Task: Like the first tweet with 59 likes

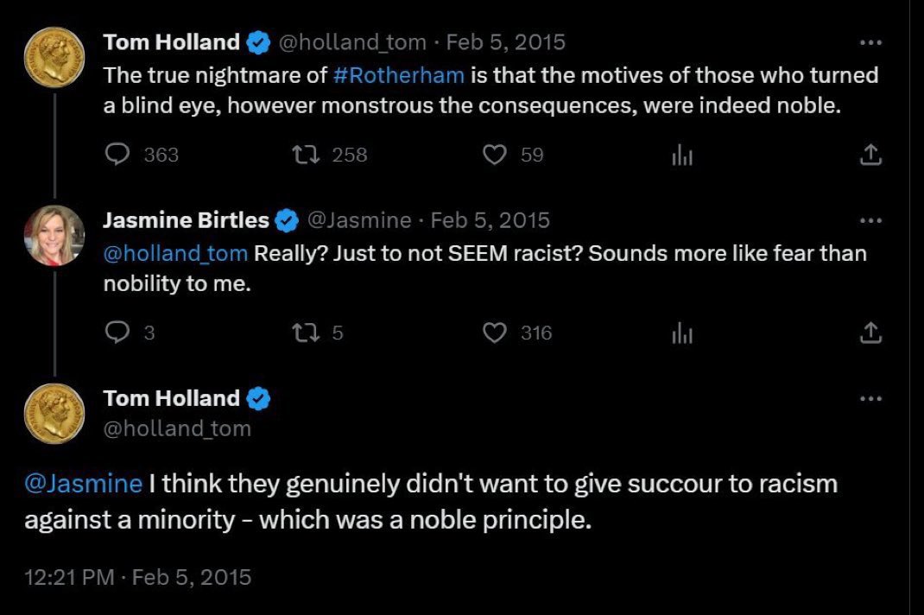Action: (x=494, y=155)
